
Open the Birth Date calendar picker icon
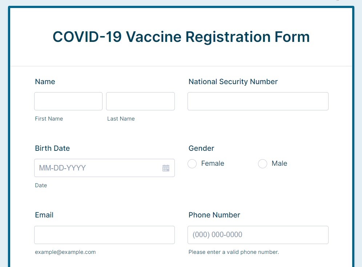pos(166,168)
